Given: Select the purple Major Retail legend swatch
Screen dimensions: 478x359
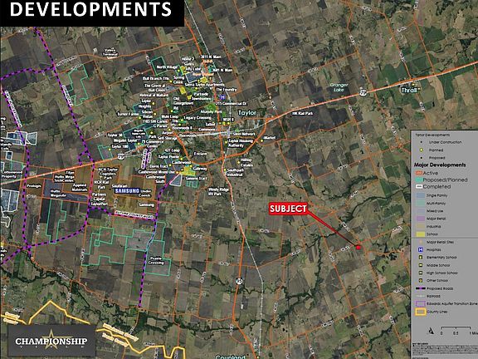Looking at the screenshot, I should click(421, 219).
